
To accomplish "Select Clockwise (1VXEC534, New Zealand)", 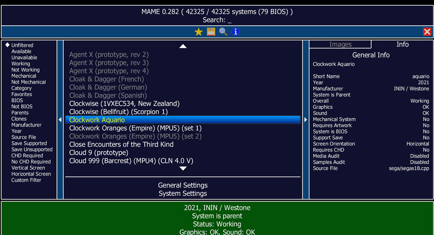I will 183,104.
